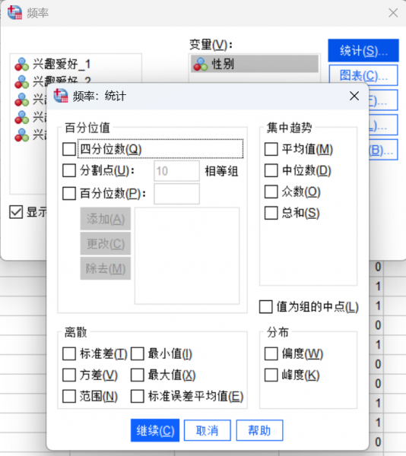
Task: Click the 继续(C) button
Action: (155, 430)
